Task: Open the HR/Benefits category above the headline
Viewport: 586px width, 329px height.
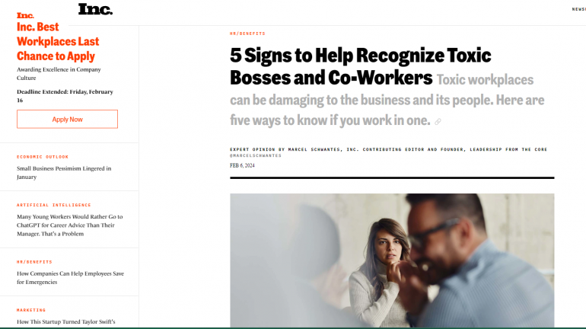Action: tap(247, 34)
